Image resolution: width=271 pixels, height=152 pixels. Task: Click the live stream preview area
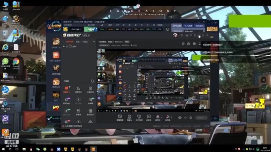[153, 80]
